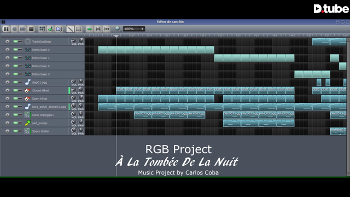The image size is (350, 197).
Task: Click the Ritmo base 2 beat icon
Action: point(28,66)
